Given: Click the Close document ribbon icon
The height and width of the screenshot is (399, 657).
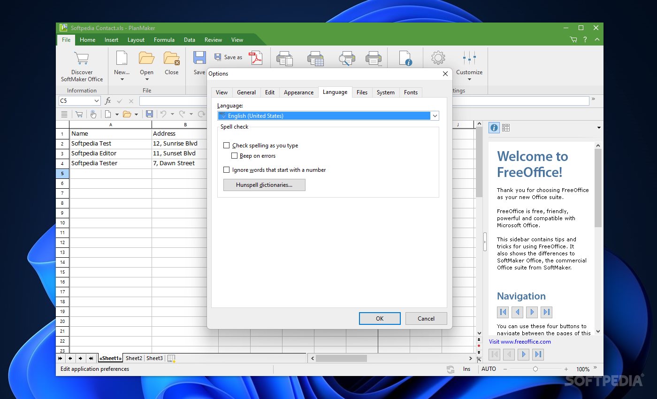Looking at the screenshot, I should (x=171, y=58).
